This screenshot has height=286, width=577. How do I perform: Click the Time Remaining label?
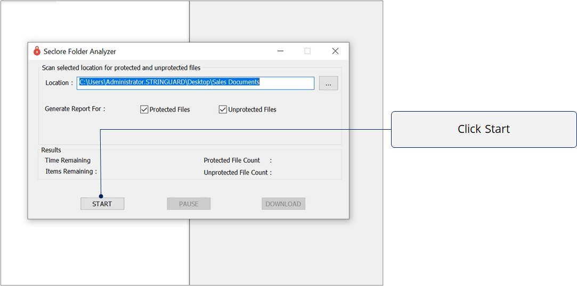tap(68, 161)
